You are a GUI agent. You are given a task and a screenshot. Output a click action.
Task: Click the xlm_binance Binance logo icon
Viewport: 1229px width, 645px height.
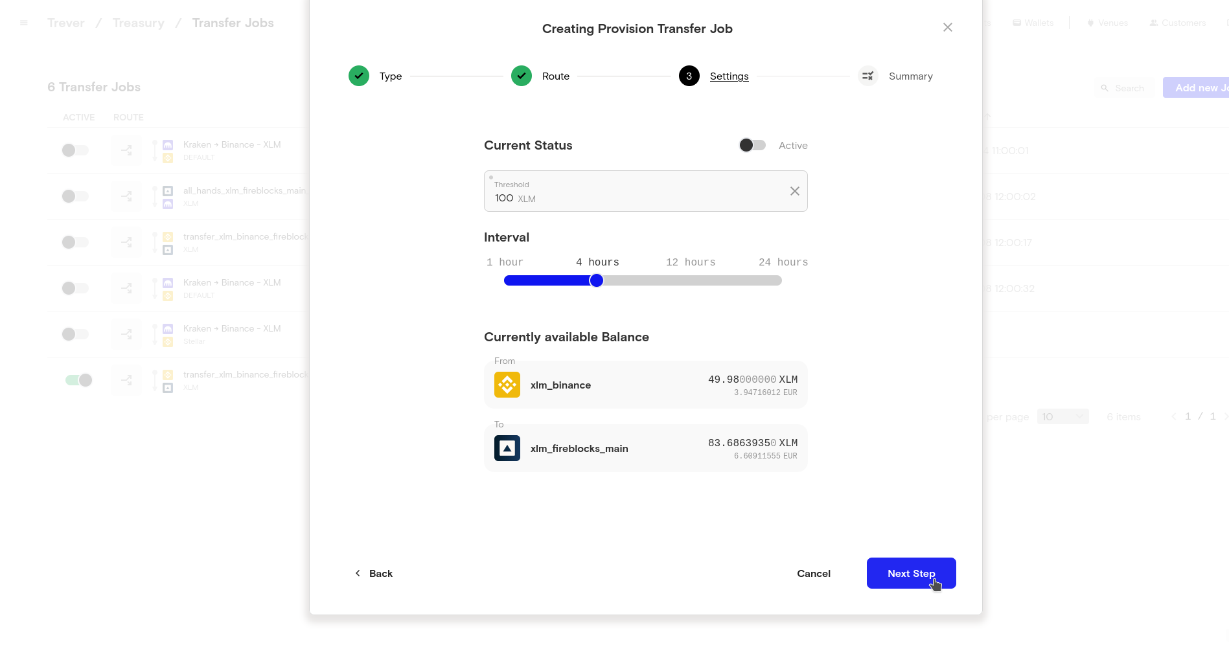pos(507,385)
